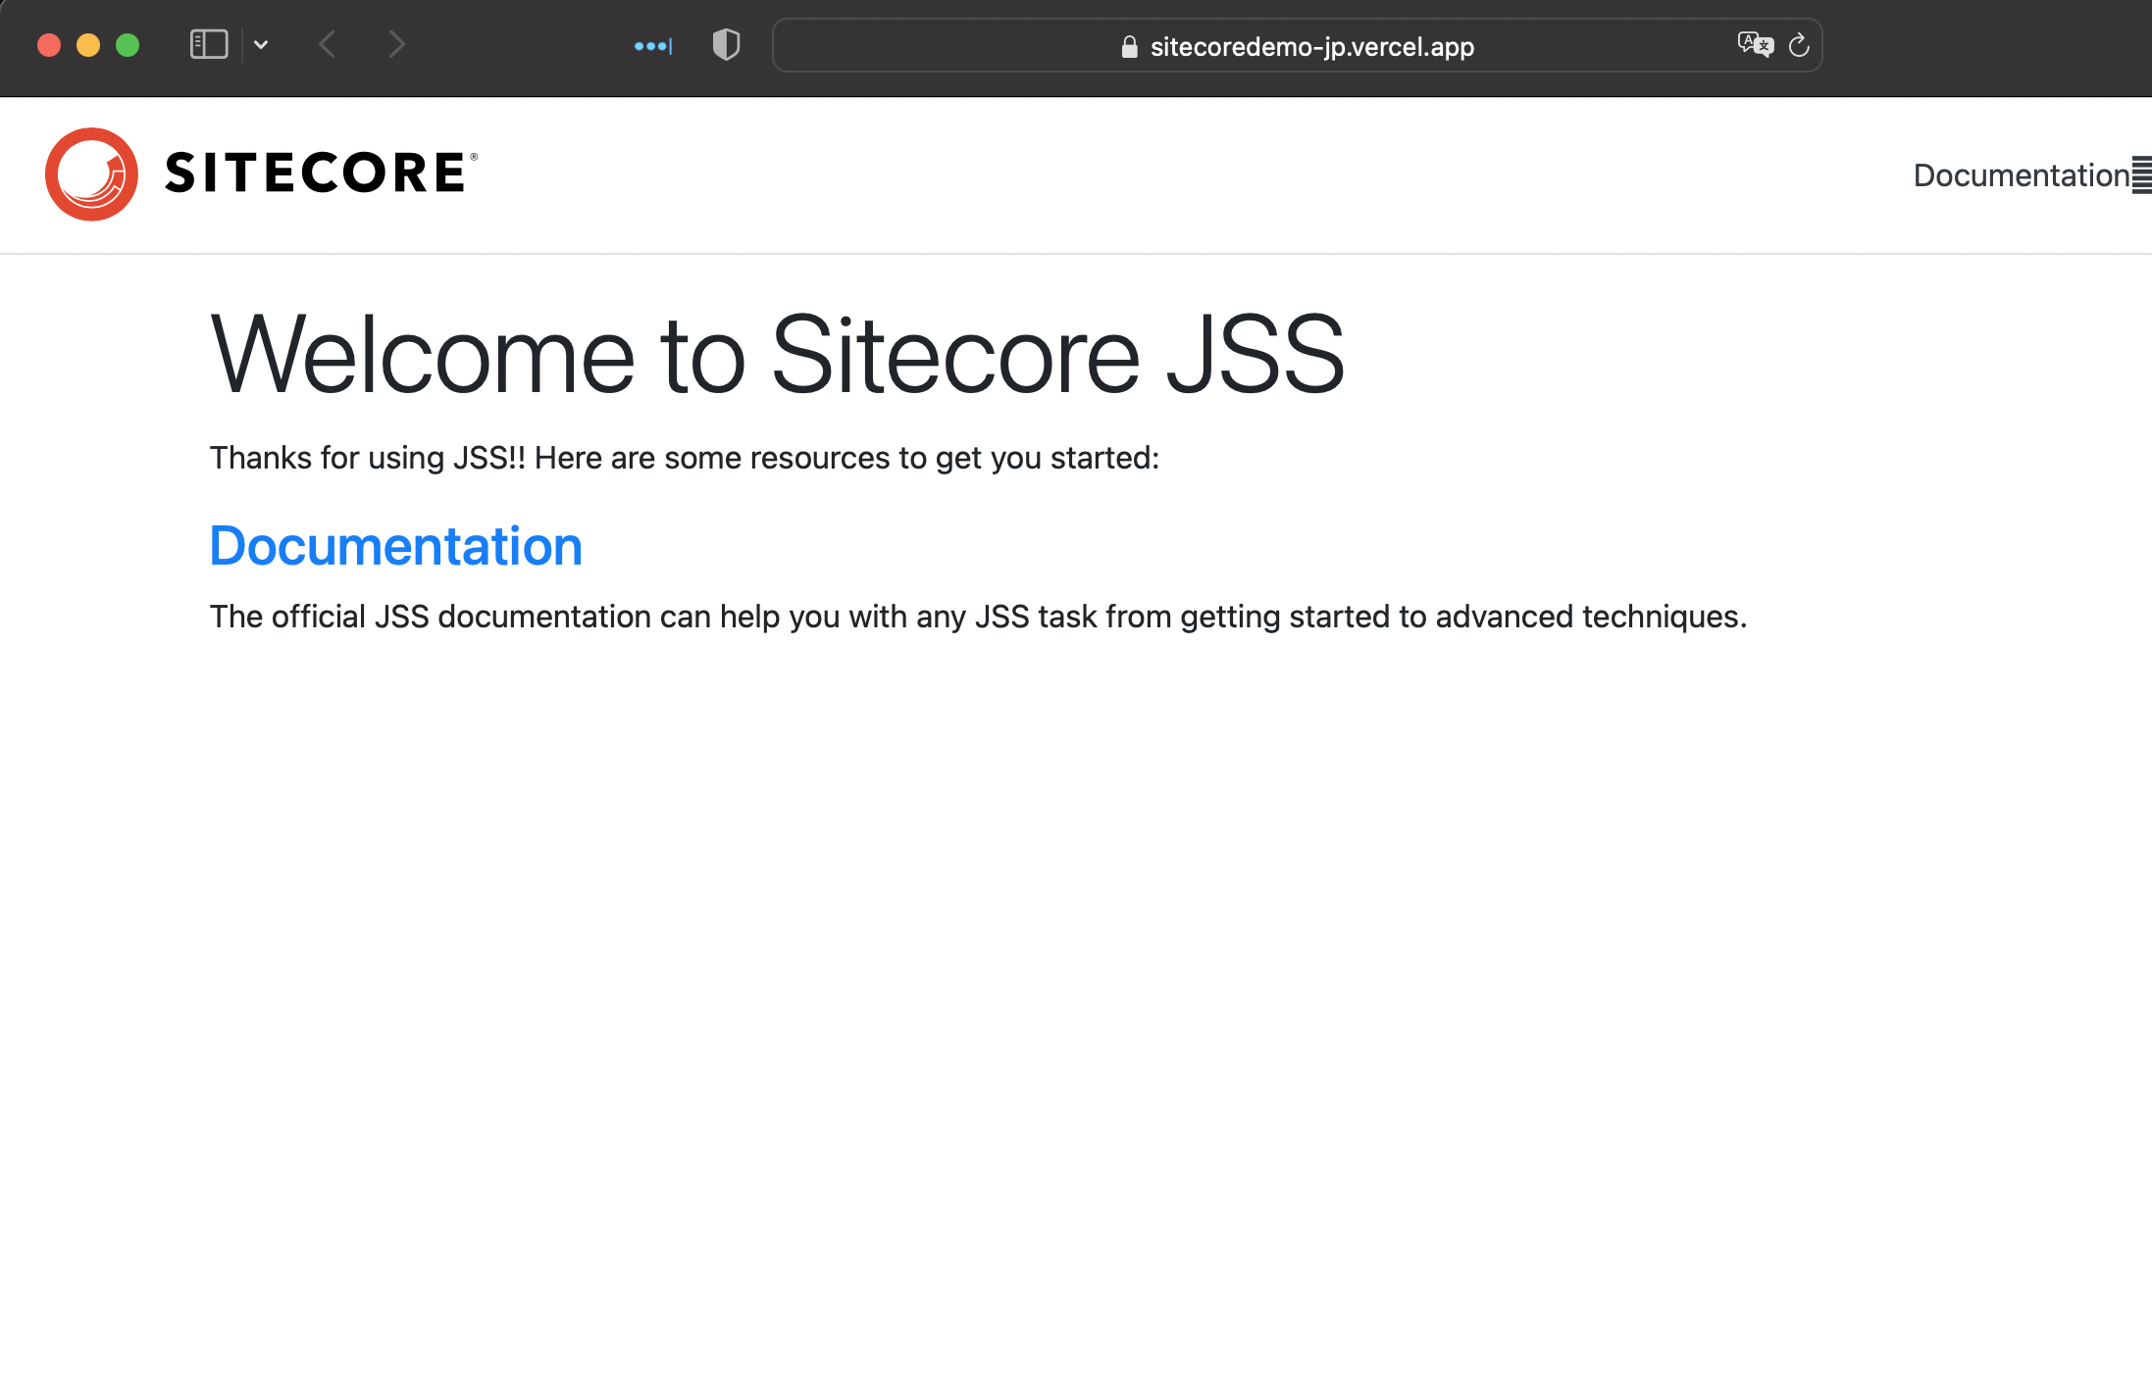Close the window with the red button
This screenshot has height=1388, width=2152.
click(49, 45)
